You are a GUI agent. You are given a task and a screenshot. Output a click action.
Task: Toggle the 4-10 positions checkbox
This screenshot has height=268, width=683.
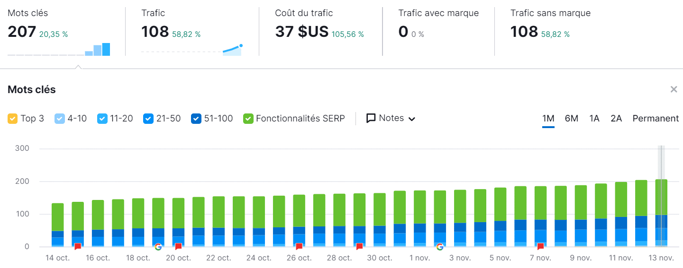pyautogui.click(x=60, y=119)
